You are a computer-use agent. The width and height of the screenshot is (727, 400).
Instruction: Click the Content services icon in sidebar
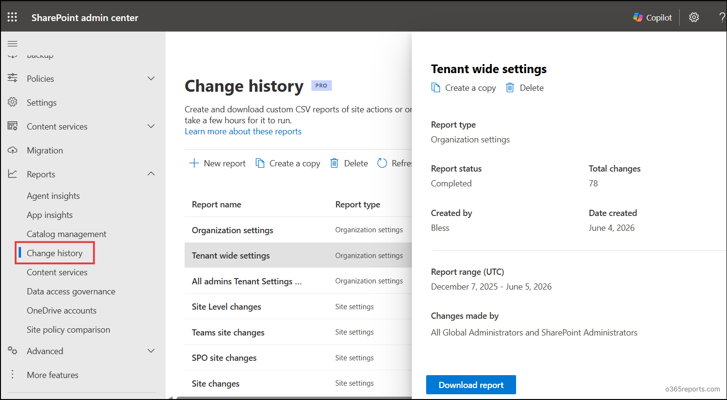[12, 126]
